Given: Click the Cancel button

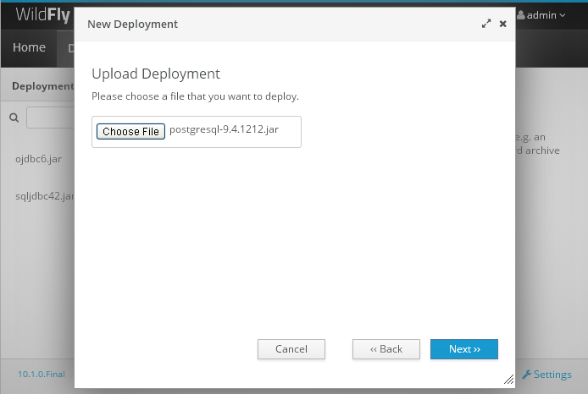Looking at the screenshot, I should (x=291, y=349).
